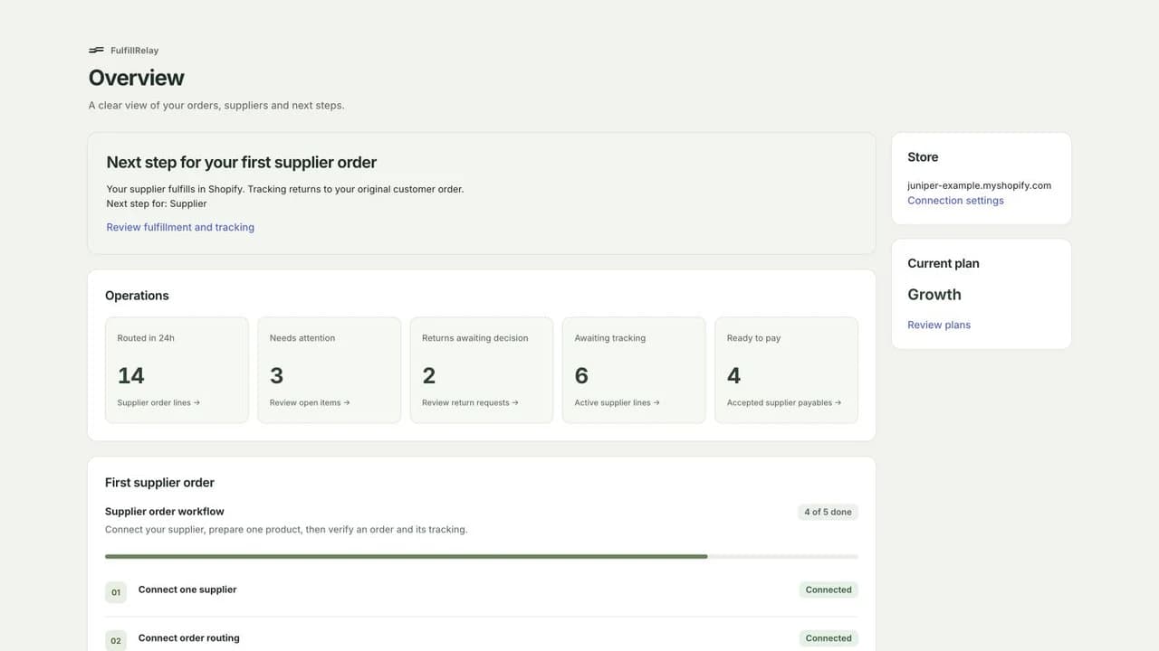Screen dimensions: 1159x651
Task: Click Connected badge for Connect one supplier
Action: (829, 590)
